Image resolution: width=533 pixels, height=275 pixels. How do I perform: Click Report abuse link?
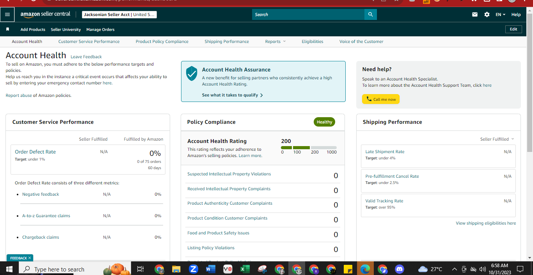click(x=19, y=95)
